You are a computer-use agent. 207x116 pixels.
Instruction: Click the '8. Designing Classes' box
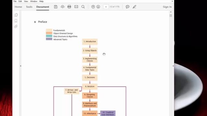90,95
